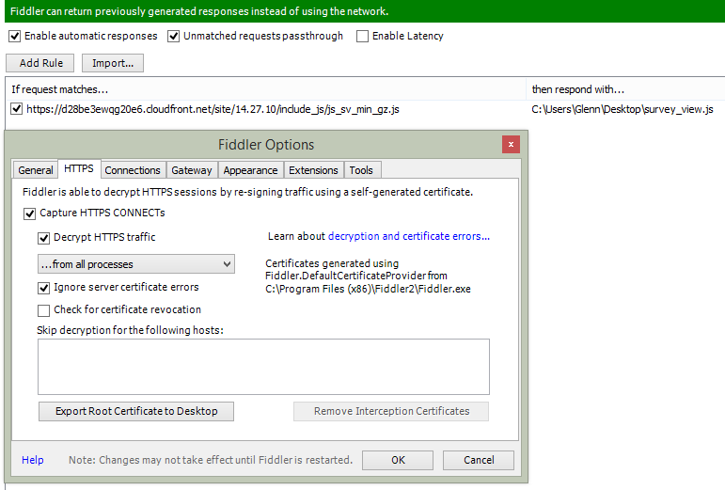Viewport: 725px width, 490px height.
Task: Open the Gateway tab
Action: pyautogui.click(x=192, y=170)
